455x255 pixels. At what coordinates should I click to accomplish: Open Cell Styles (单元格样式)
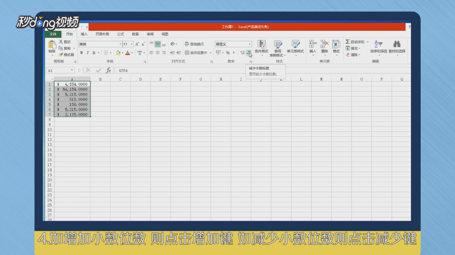pyautogui.click(x=295, y=47)
